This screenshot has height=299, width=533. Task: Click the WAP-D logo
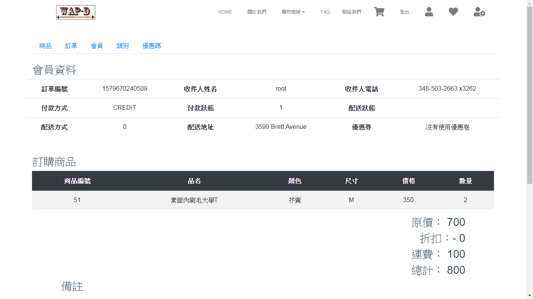click(x=76, y=12)
